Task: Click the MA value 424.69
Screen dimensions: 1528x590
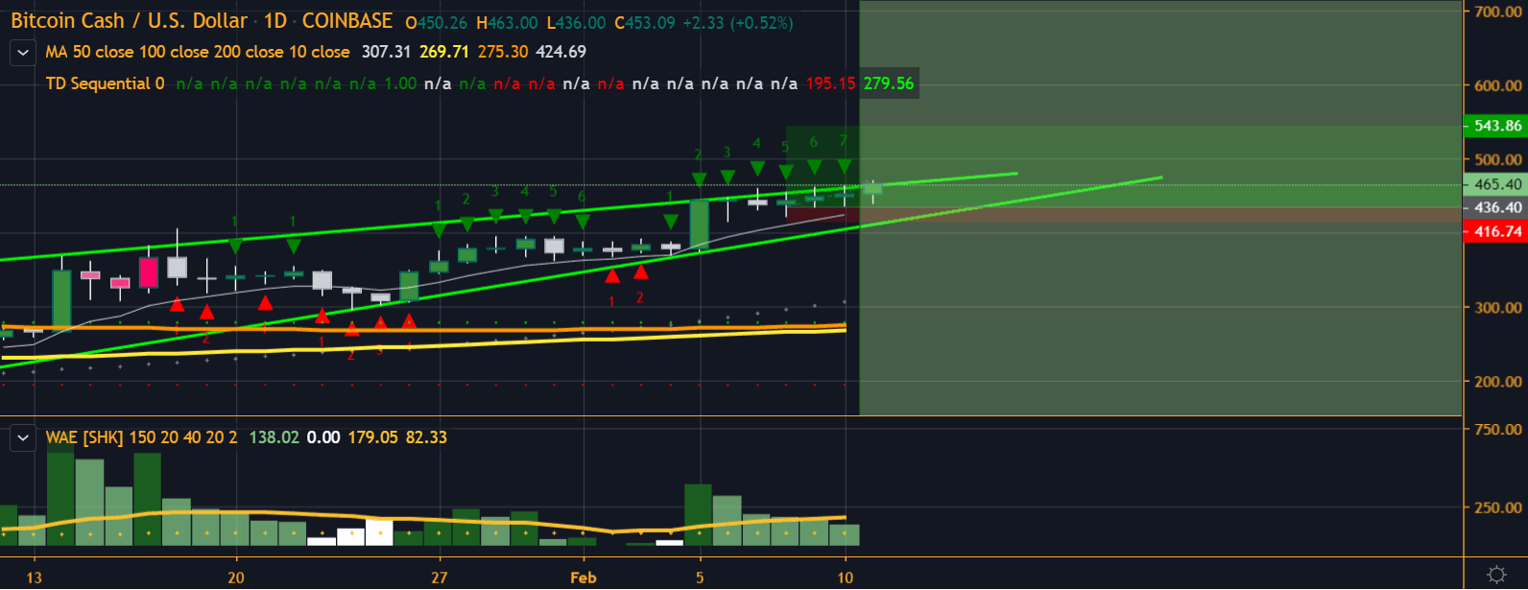Action: [561, 52]
